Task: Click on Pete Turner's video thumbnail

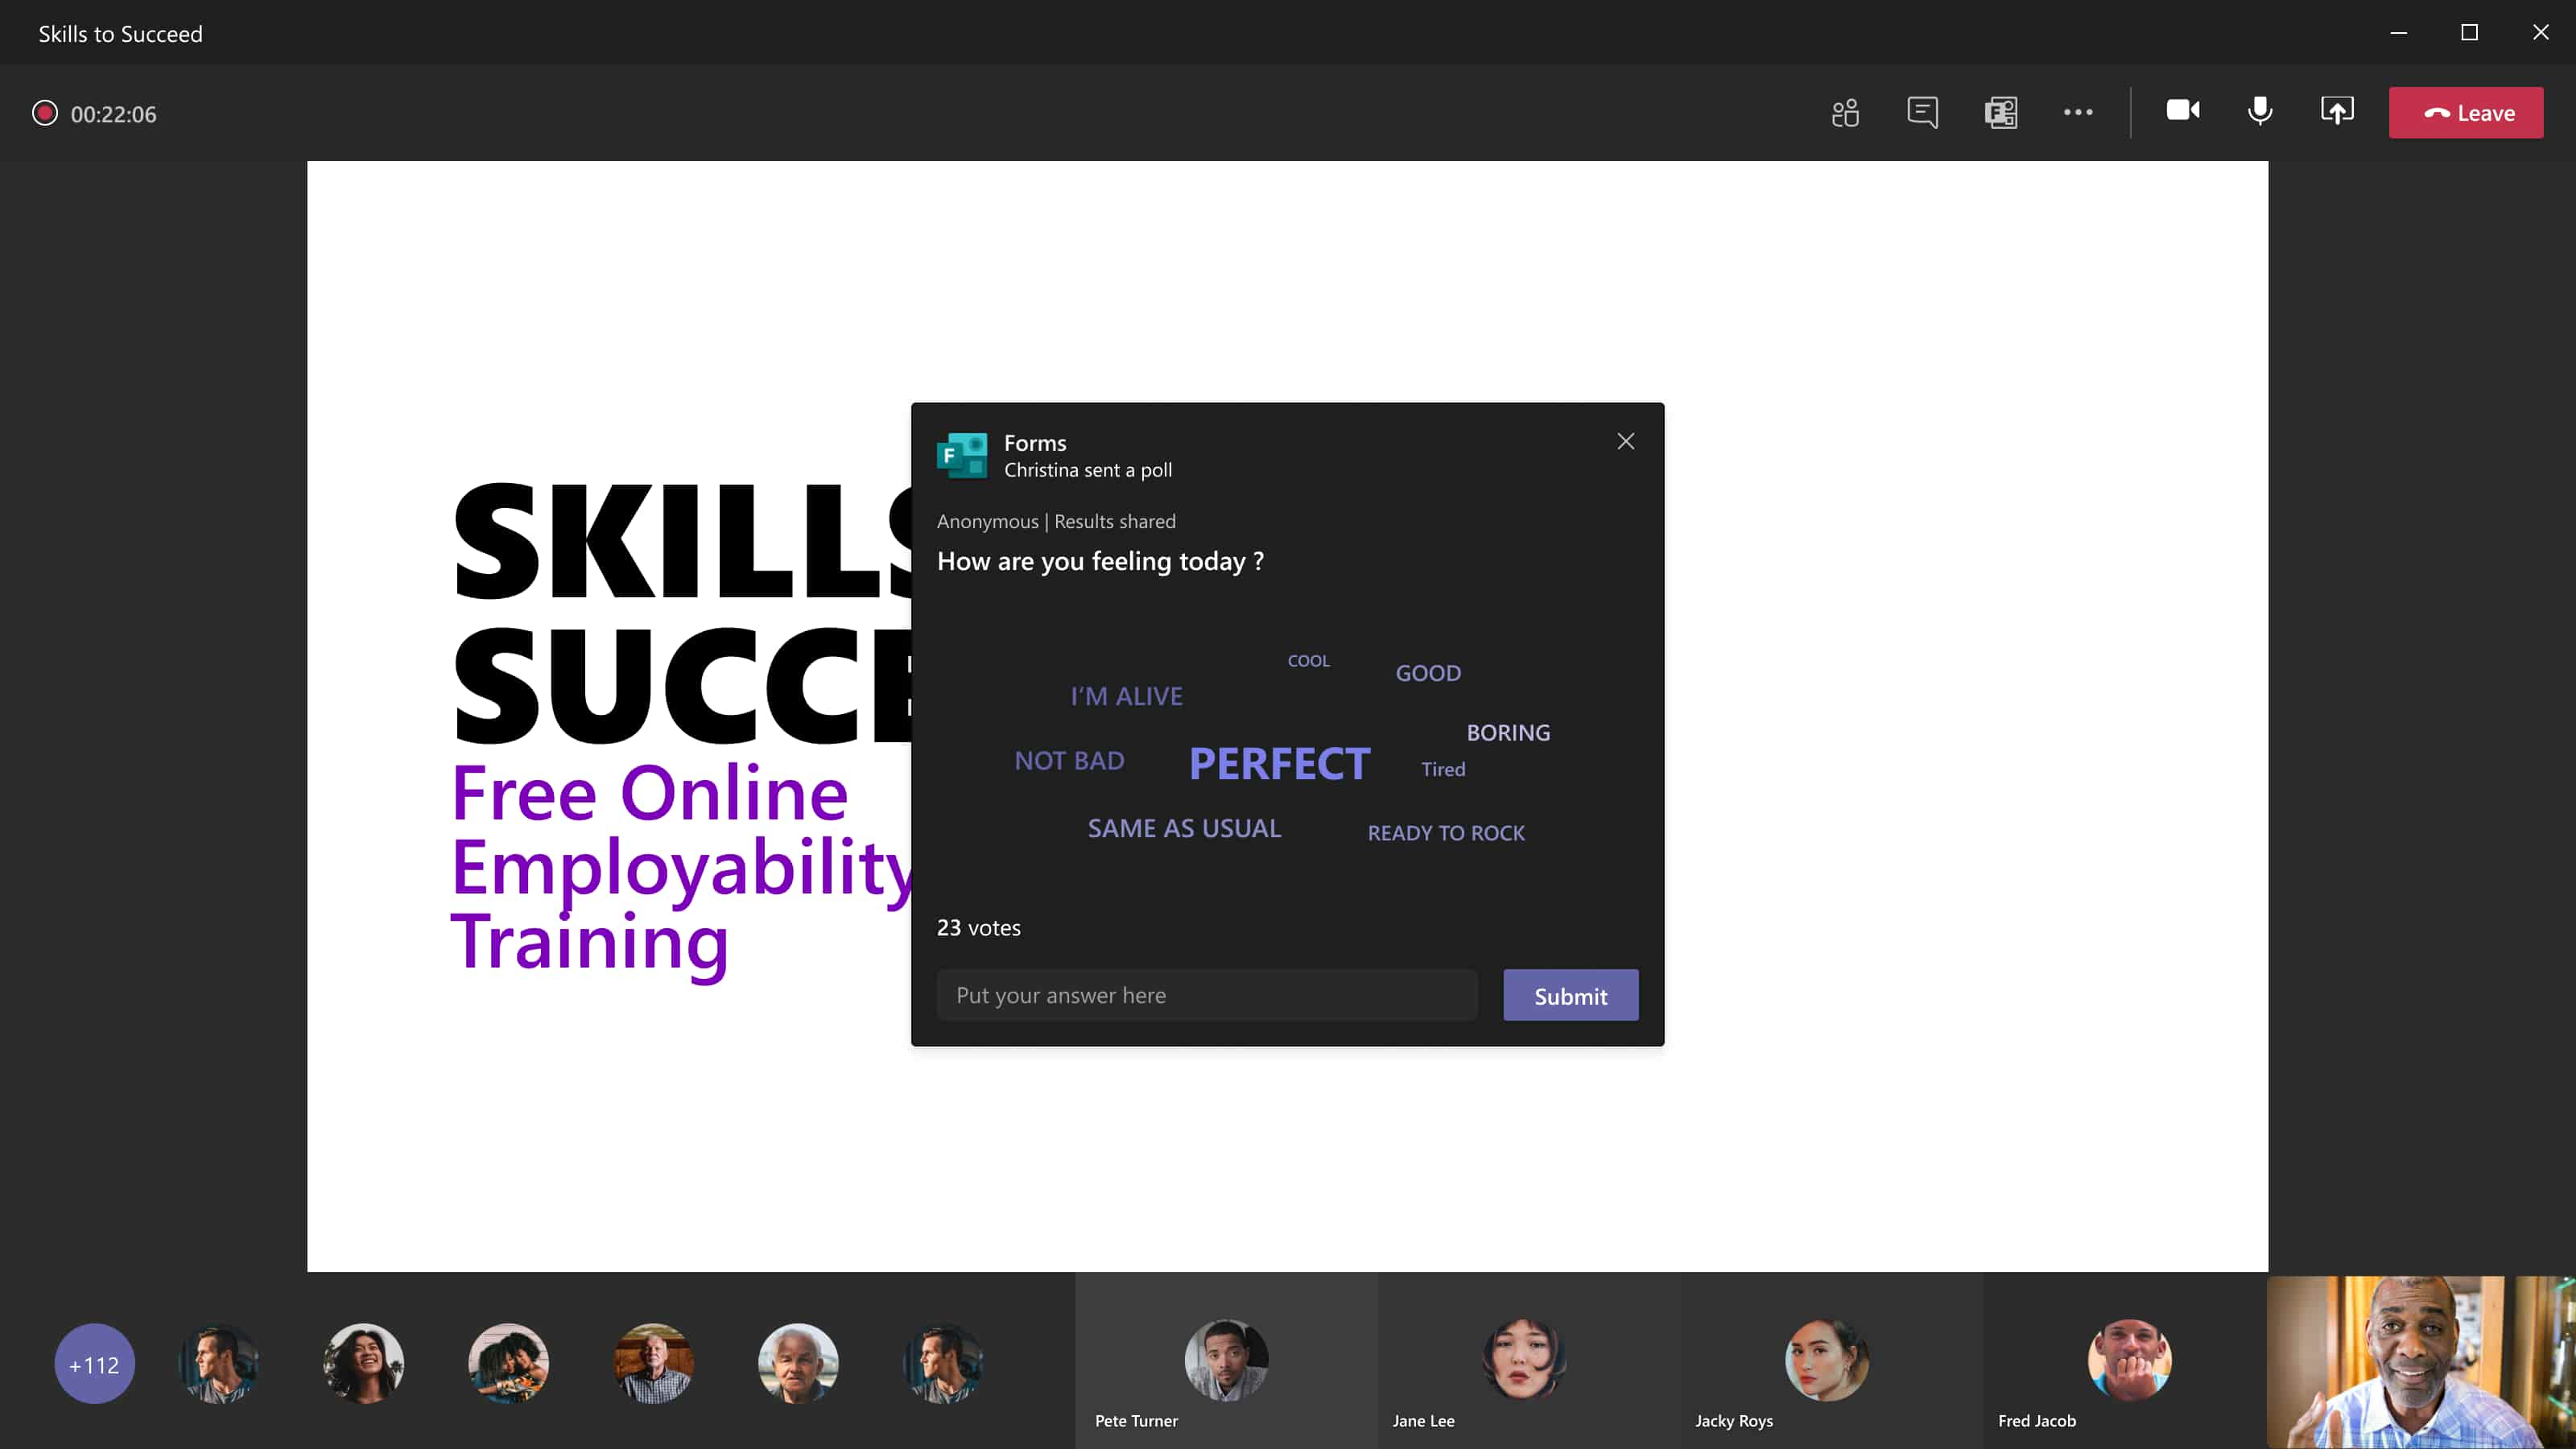Action: pyautogui.click(x=1226, y=1362)
